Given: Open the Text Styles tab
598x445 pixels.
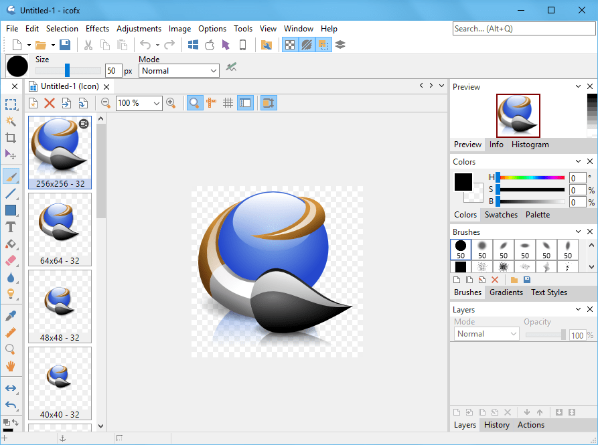Looking at the screenshot, I should (549, 292).
